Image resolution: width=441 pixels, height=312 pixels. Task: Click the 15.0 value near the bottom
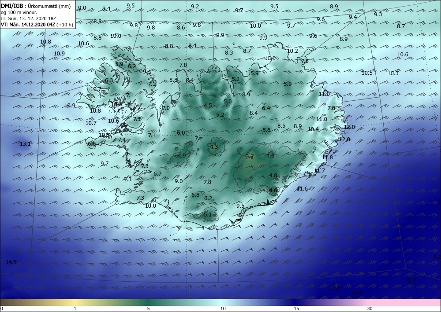click(x=335, y=287)
